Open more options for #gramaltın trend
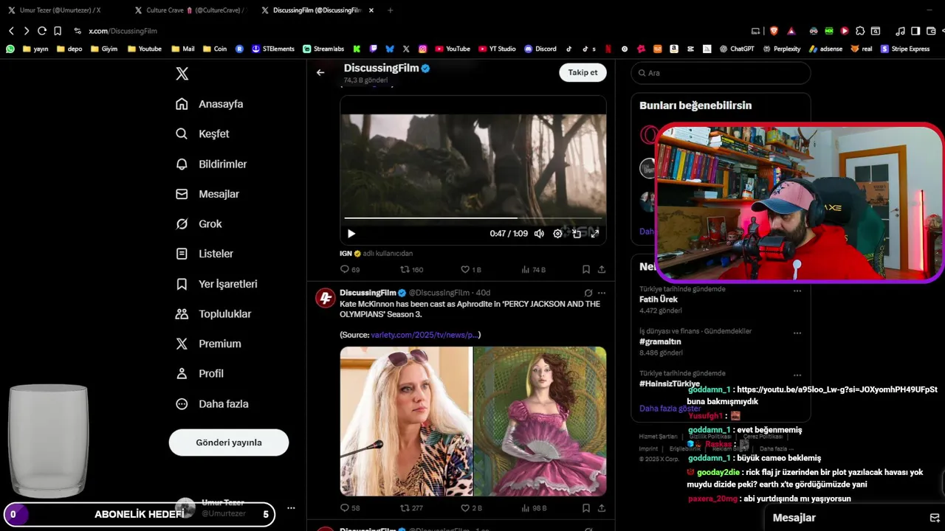 [797, 333]
